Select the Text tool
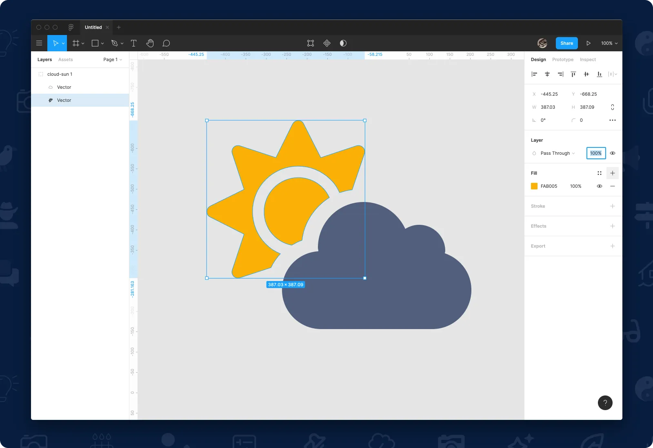The width and height of the screenshot is (653, 448). [x=133, y=43]
